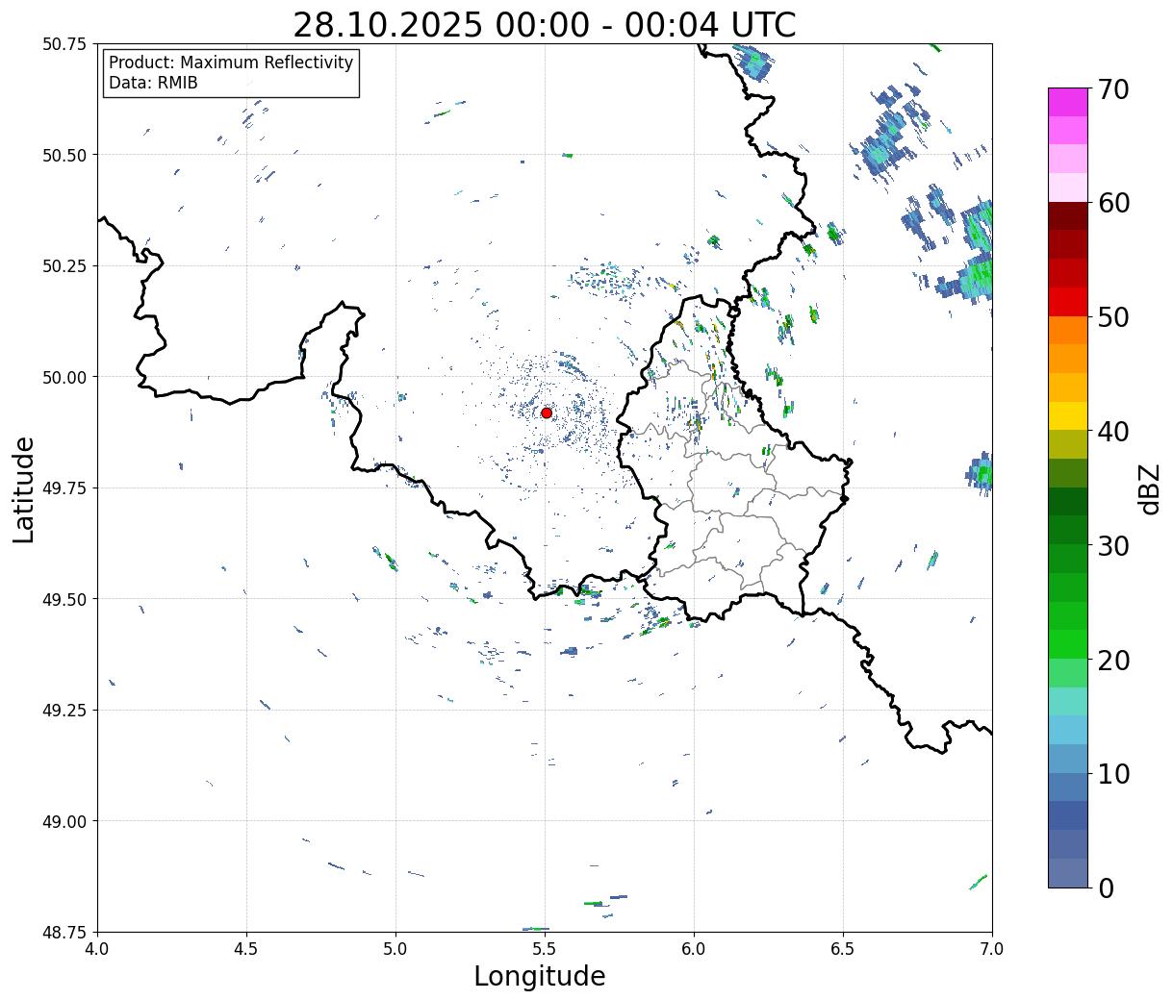
Task: Click the longitude tick 5.0
Action: [x=395, y=948]
